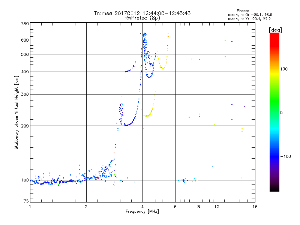Click the x-axis tick label '2'

coord(86,207)
